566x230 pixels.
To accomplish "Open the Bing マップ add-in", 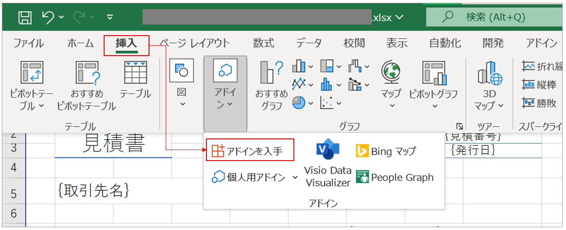I will coord(386,151).
